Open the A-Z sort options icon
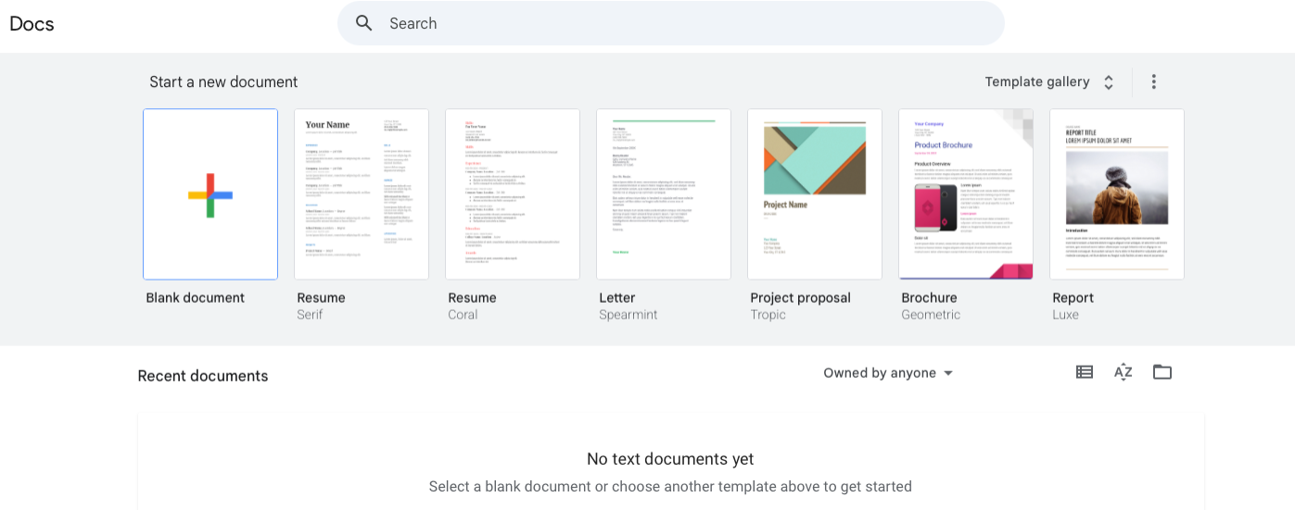Image resolution: width=1295 pixels, height=510 pixels. coord(1124,372)
